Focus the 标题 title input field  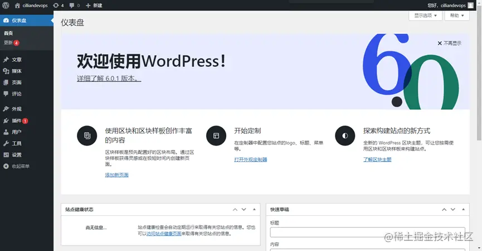tap(368, 232)
